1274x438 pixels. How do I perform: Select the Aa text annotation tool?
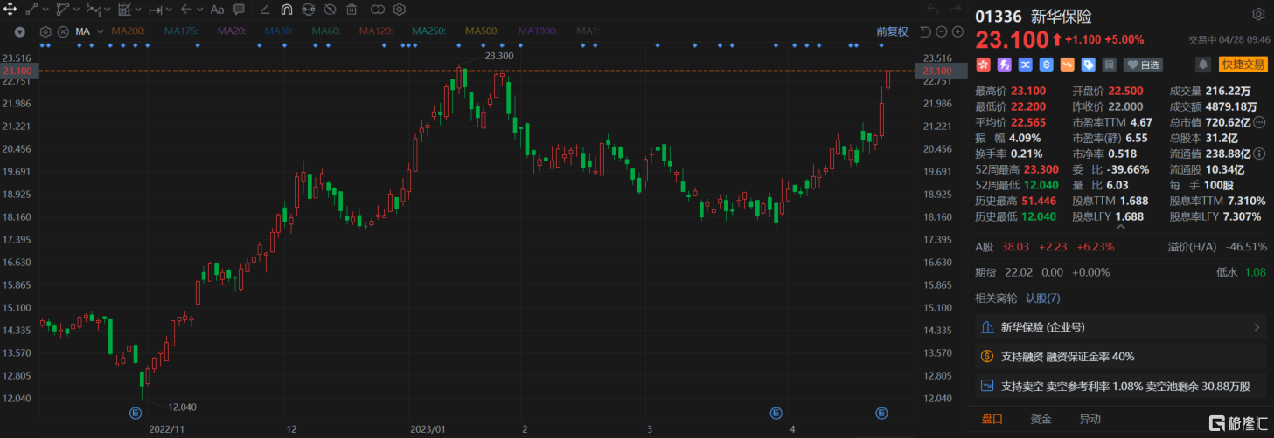tap(217, 10)
